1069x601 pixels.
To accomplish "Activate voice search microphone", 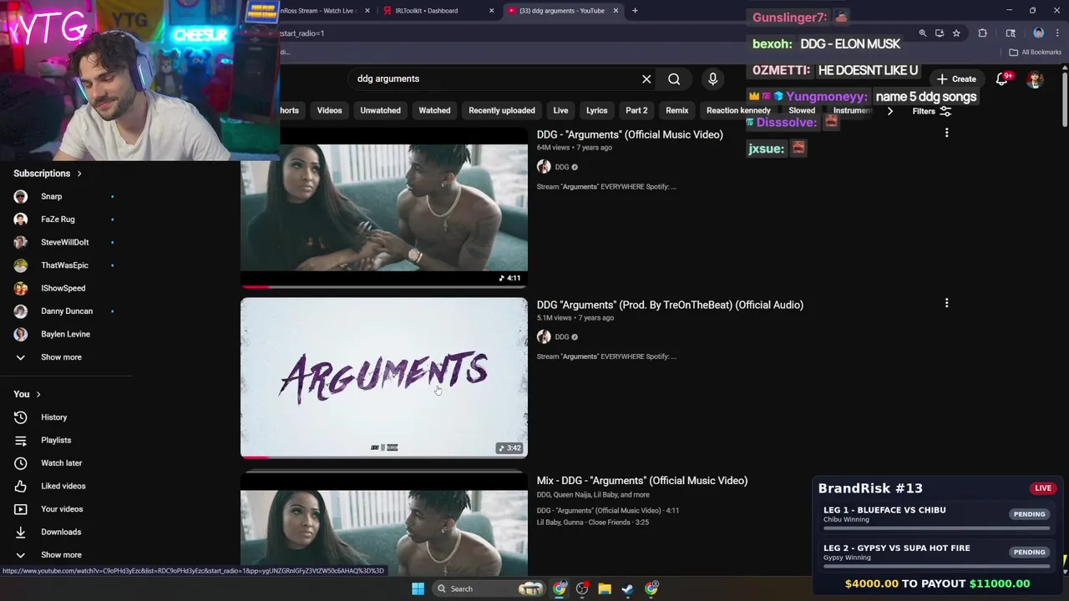I will click(712, 78).
